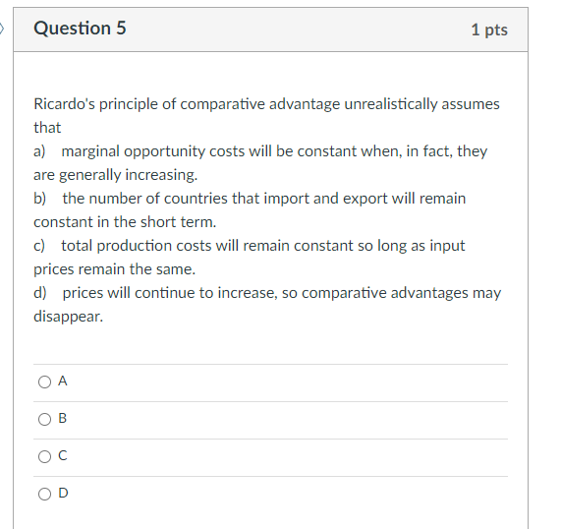Click the letter A answer label
Image resolution: width=561 pixels, height=529 pixels.
pyautogui.click(x=63, y=381)
